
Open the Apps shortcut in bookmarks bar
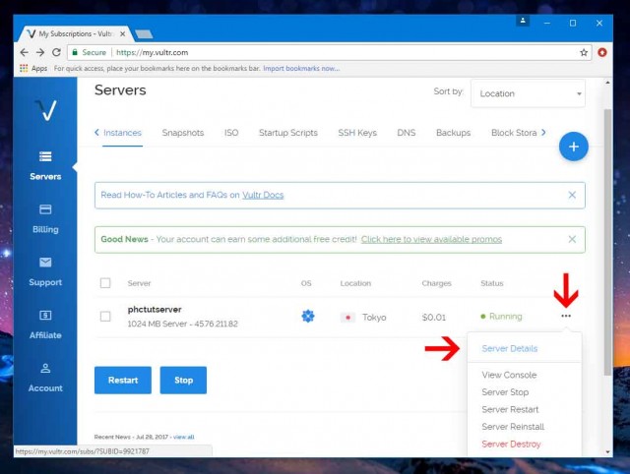[x=33, y=68]
